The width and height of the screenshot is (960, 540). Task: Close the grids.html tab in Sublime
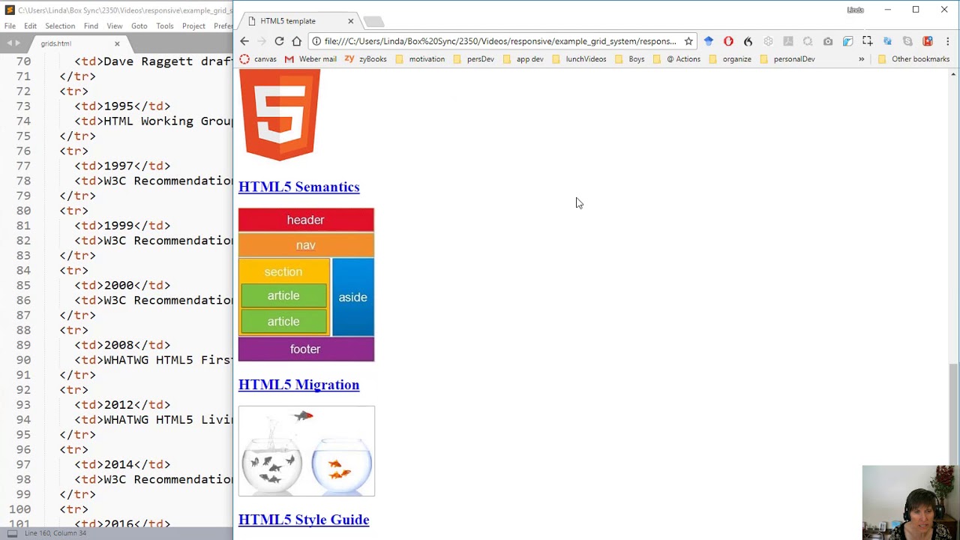(x=117, y=43)
